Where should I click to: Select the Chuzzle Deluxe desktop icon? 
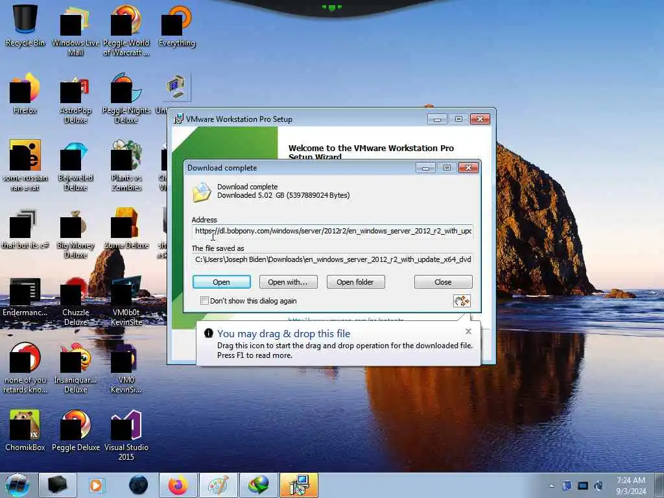click(x=75, y=301)
